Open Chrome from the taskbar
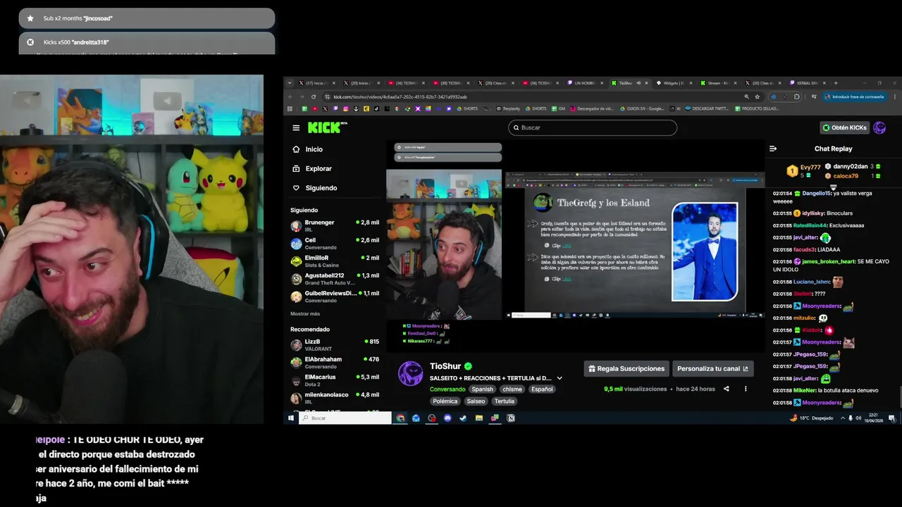 point(400,418)
